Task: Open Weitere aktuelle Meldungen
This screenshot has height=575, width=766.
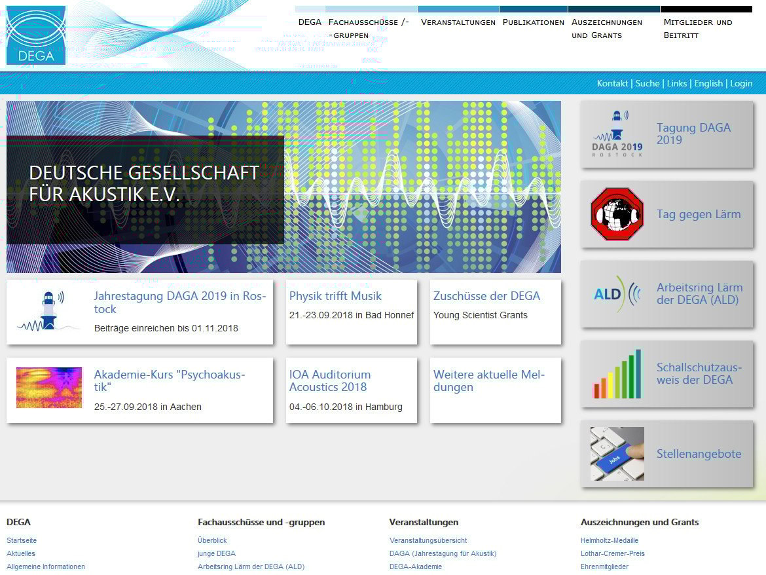Action: 489,380
